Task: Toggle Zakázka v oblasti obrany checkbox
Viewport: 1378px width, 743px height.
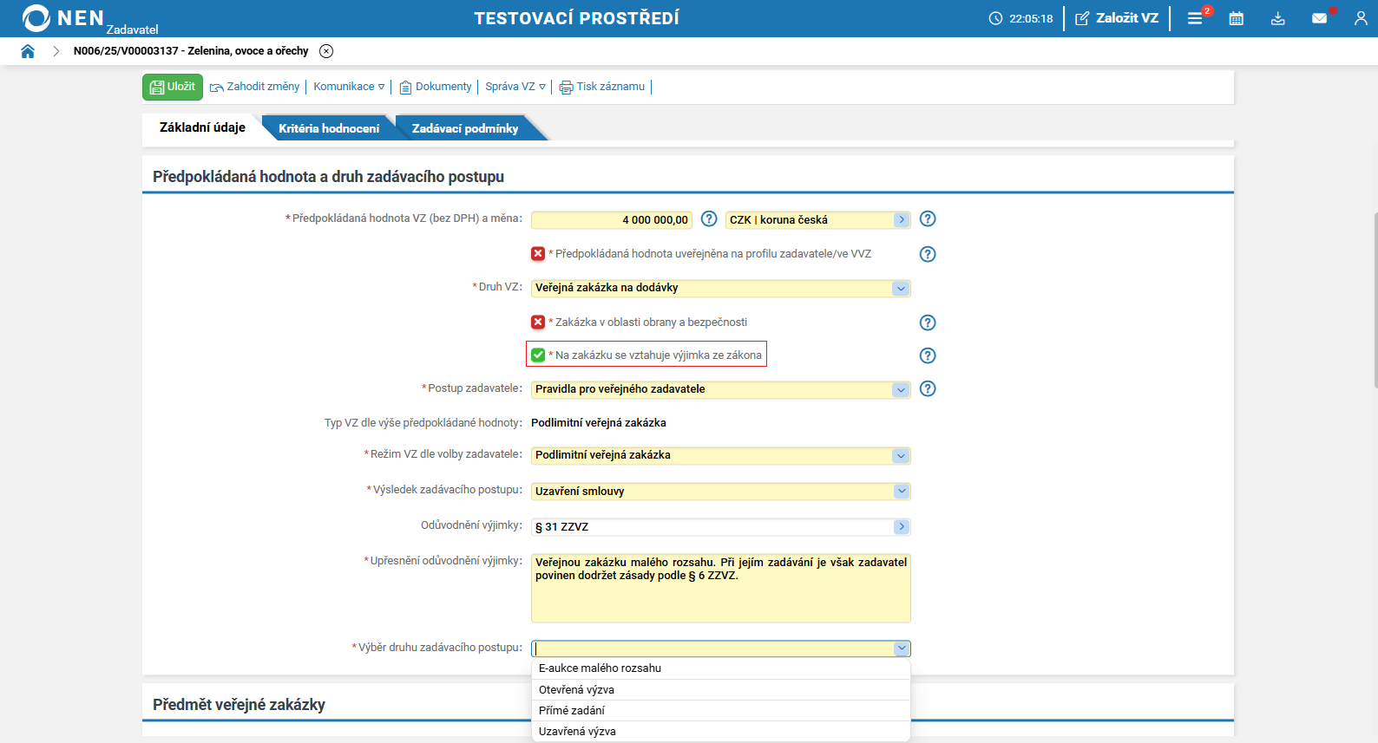Action: coord(538,323)
